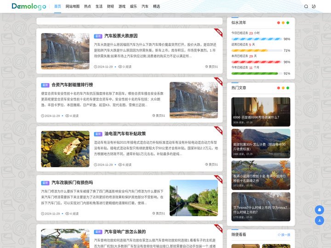Click the 最新 tag on 油电混汽车有补贴政策
Screen dimensions: 331x248
click(98, 134)
